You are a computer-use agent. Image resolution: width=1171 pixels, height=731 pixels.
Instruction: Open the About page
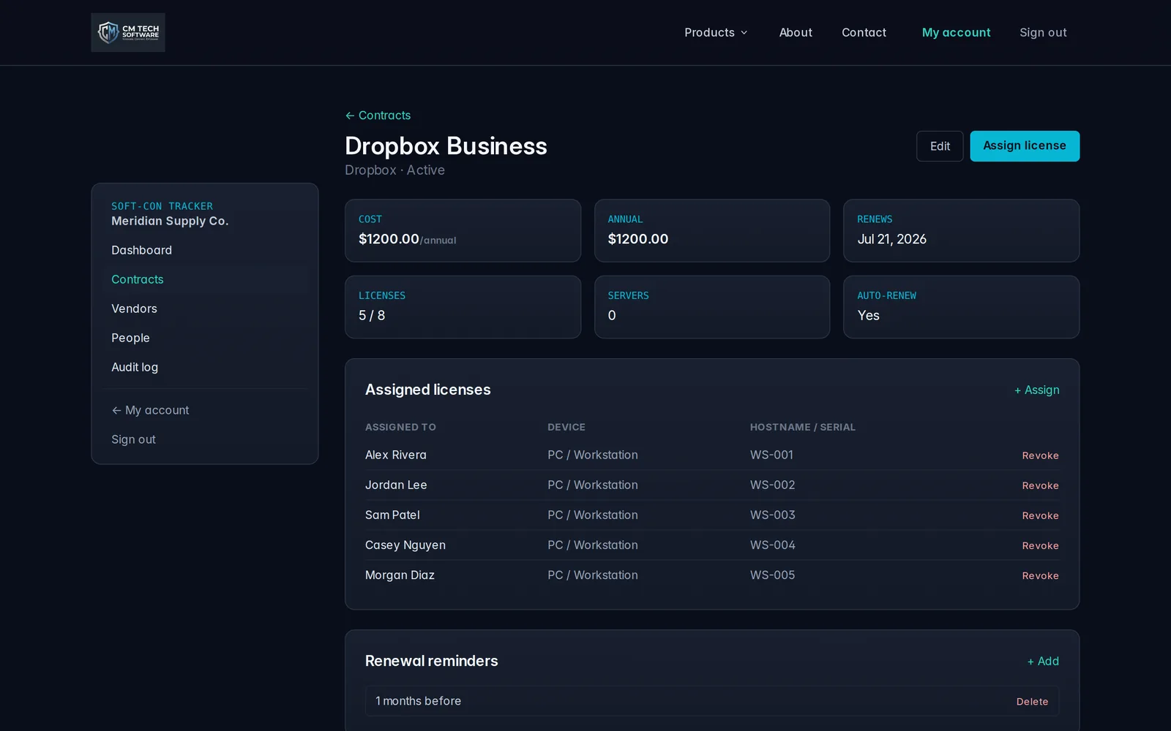(x=796, y=32)
